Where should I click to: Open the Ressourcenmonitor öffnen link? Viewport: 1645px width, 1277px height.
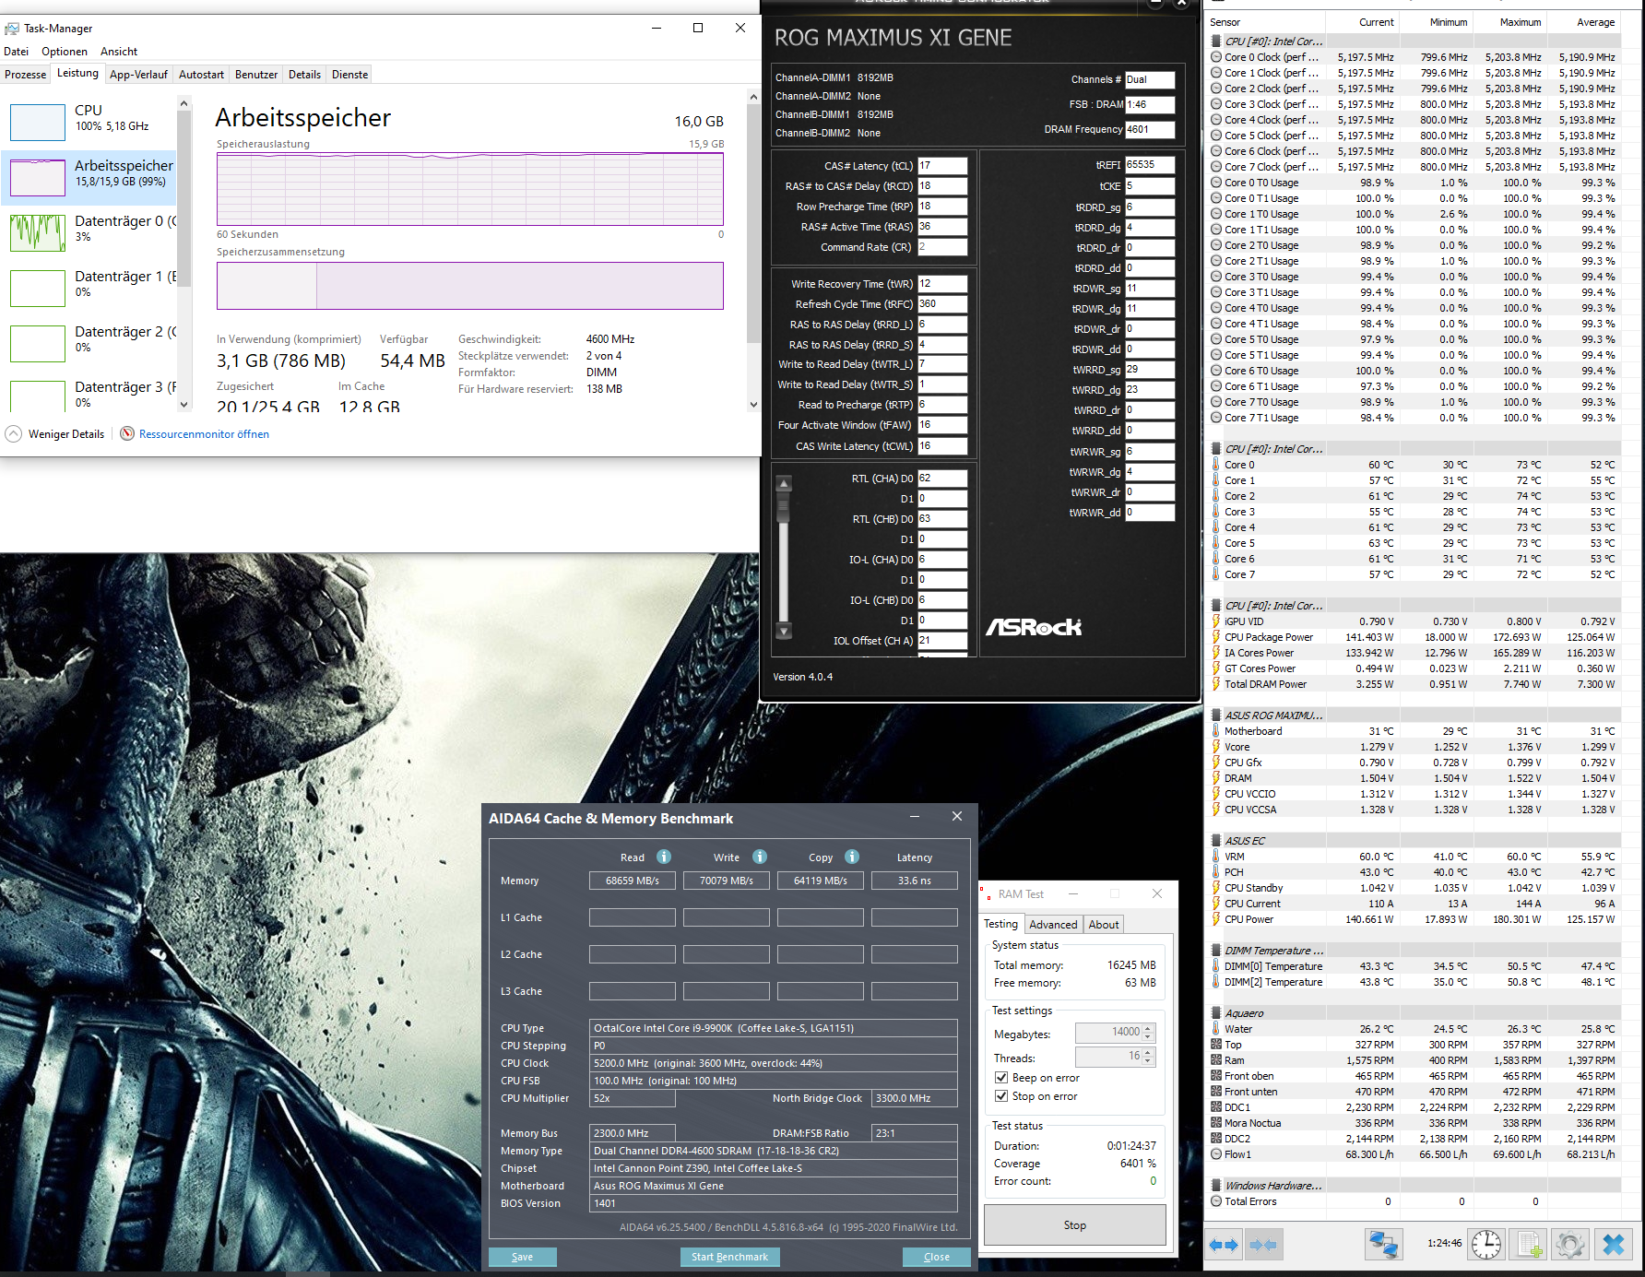[x=204, y=434]
